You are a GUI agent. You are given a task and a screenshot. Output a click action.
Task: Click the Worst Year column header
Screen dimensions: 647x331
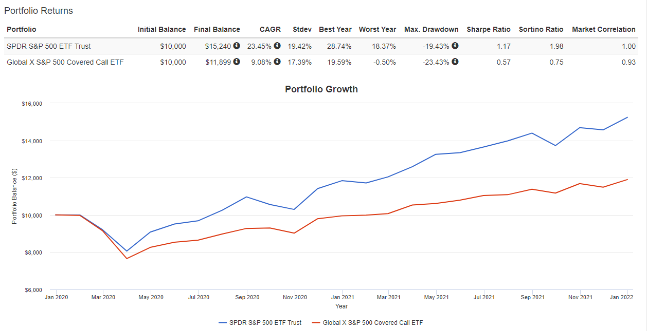(x=378, y=29)
